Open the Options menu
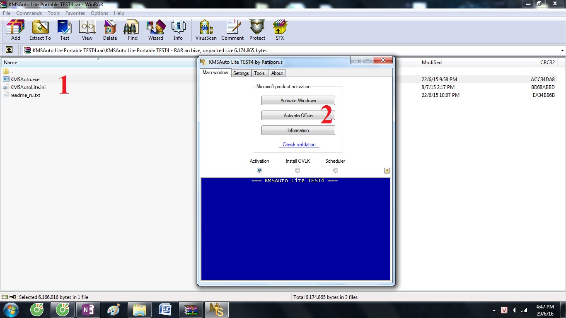The height and width of the screenshot is (318, 566). 99,13
